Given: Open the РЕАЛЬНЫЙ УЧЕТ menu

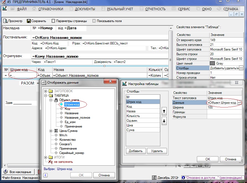Looking at the screenshot, I should tap(120, 9).
